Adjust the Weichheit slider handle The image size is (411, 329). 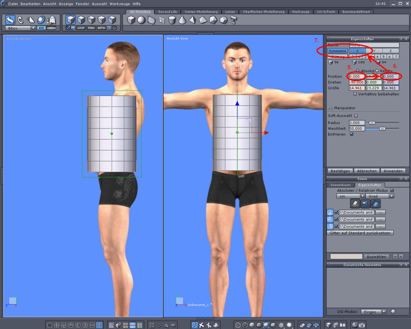click(x=382, y=129)
